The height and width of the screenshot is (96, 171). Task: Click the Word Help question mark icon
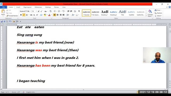pyautogui.click(x=170, y=7)
